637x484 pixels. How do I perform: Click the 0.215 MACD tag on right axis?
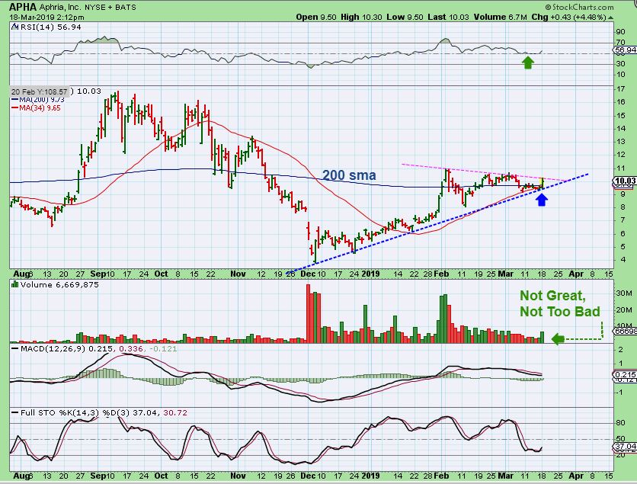[x=626, y=375]
